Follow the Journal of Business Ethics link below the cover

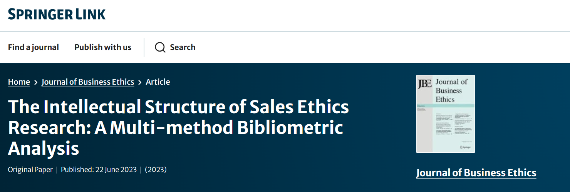476,173
